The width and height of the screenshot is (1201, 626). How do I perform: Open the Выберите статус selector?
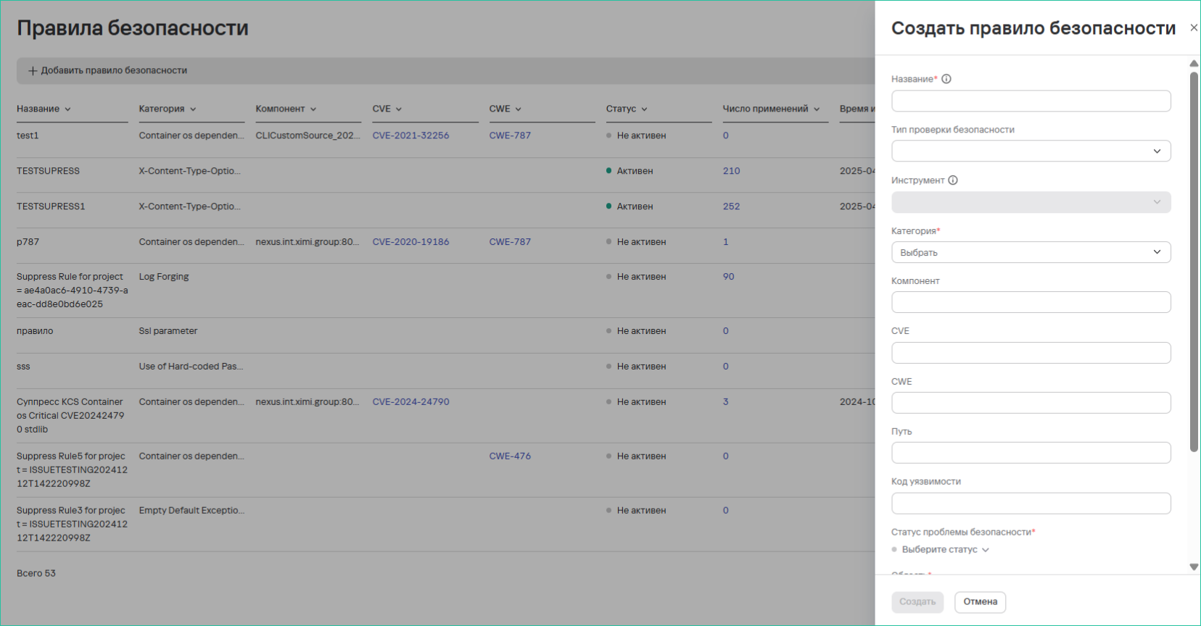(x=945, y=550)
